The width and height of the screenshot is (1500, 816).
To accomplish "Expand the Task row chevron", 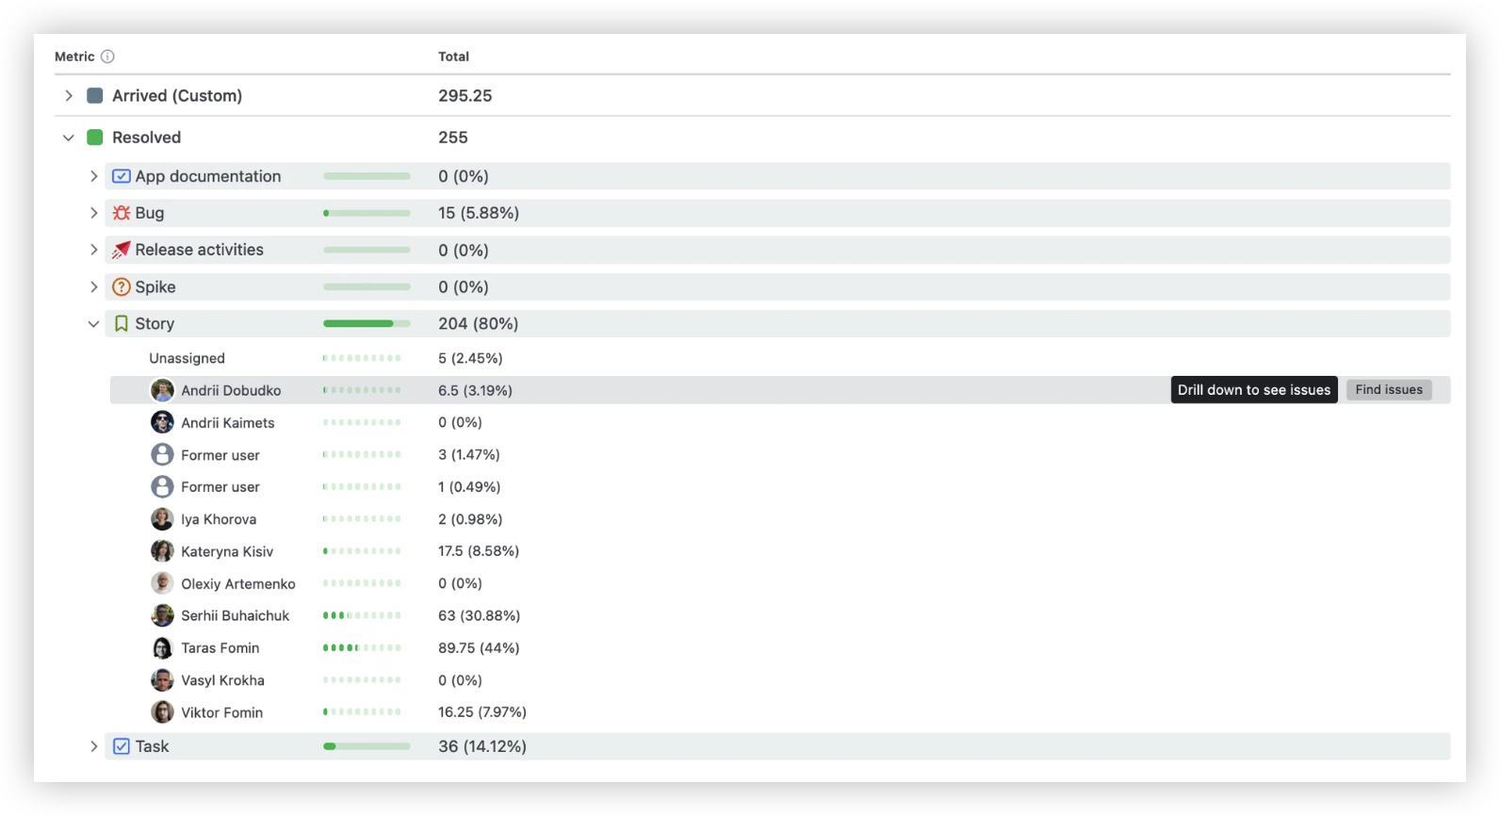I will (93, 746).
